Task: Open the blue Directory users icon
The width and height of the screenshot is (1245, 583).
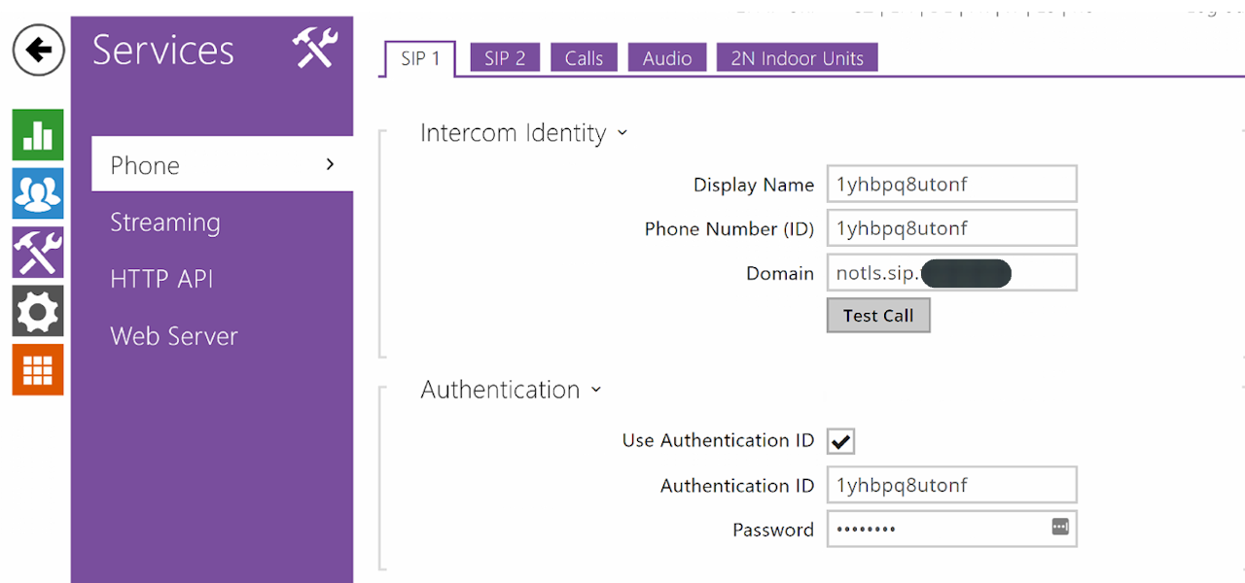Action: (38, 193)
